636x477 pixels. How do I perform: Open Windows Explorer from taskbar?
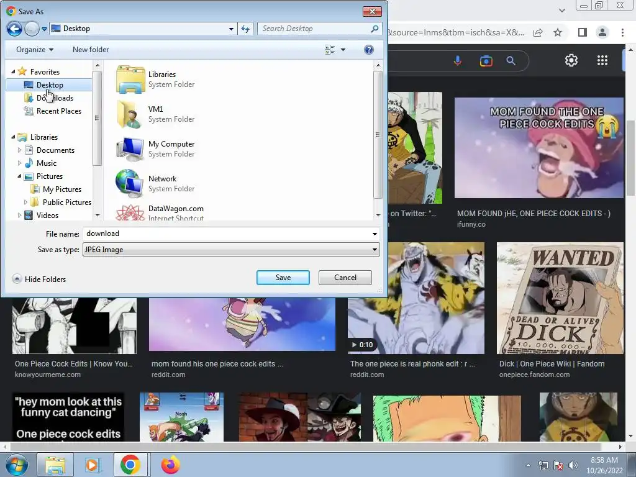point(55,465)
